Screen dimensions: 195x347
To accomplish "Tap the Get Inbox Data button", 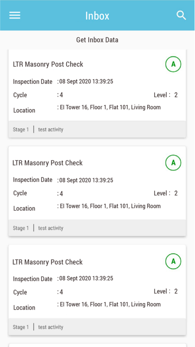I will point(97,40).
